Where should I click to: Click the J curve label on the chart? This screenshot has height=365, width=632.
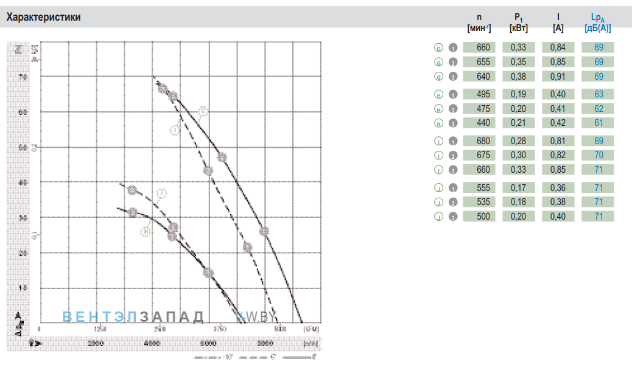[x=161, y=193]
